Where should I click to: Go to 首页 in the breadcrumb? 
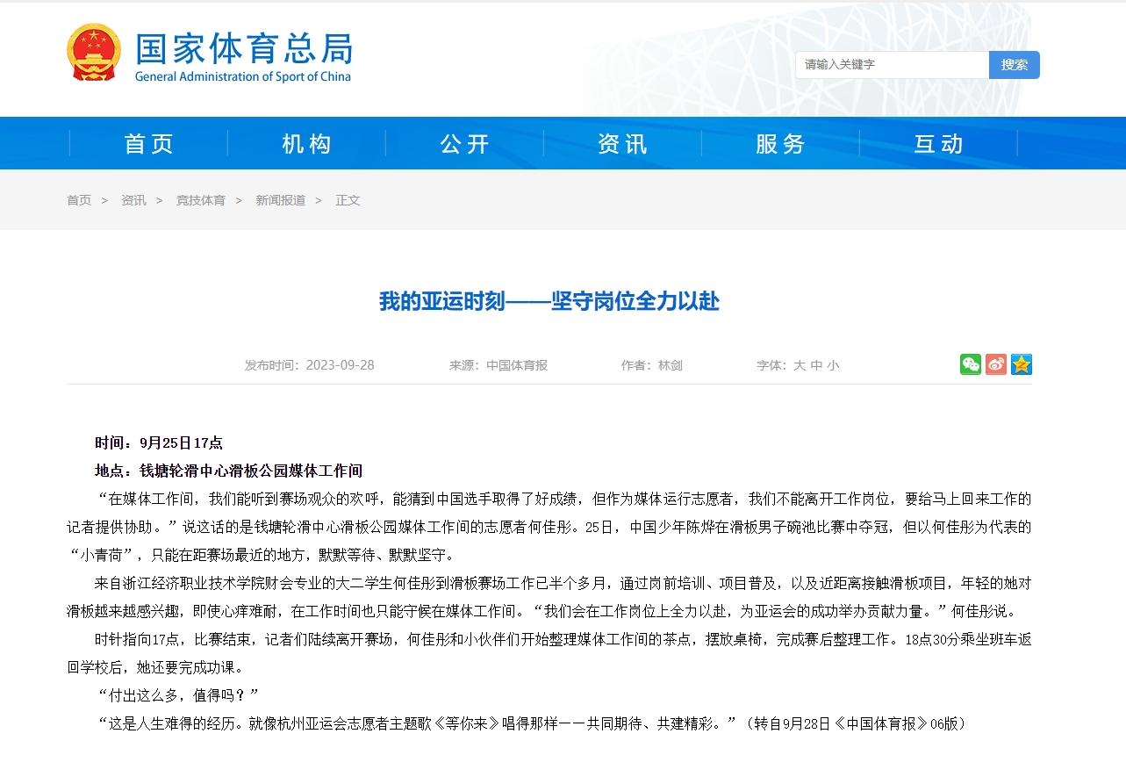click(79, 200)
